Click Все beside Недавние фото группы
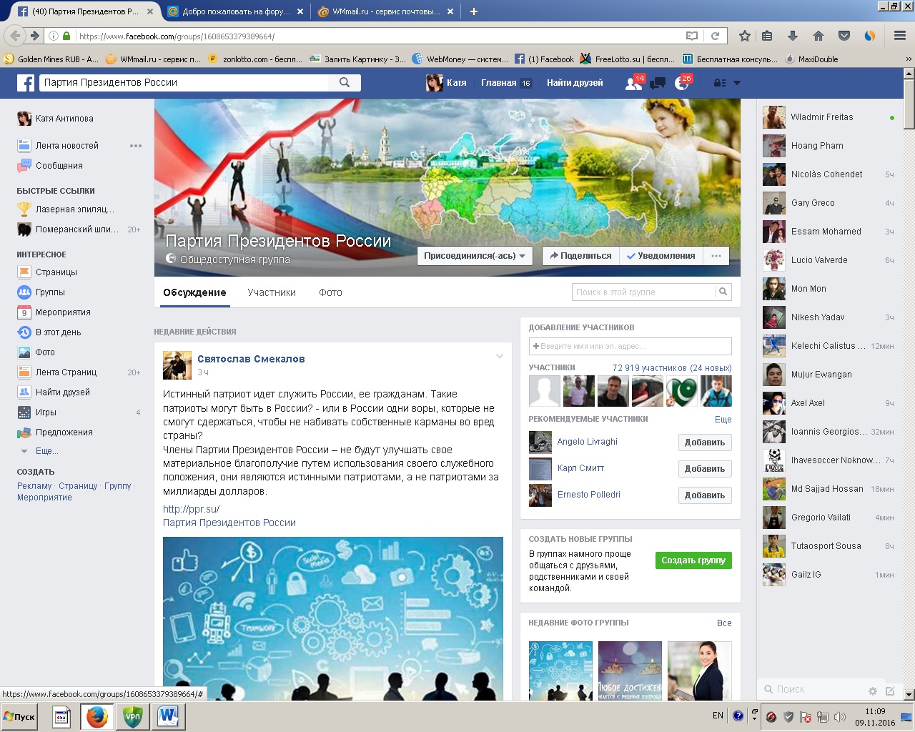The height and width of the screenshot is (732, 915). (724, 623)
